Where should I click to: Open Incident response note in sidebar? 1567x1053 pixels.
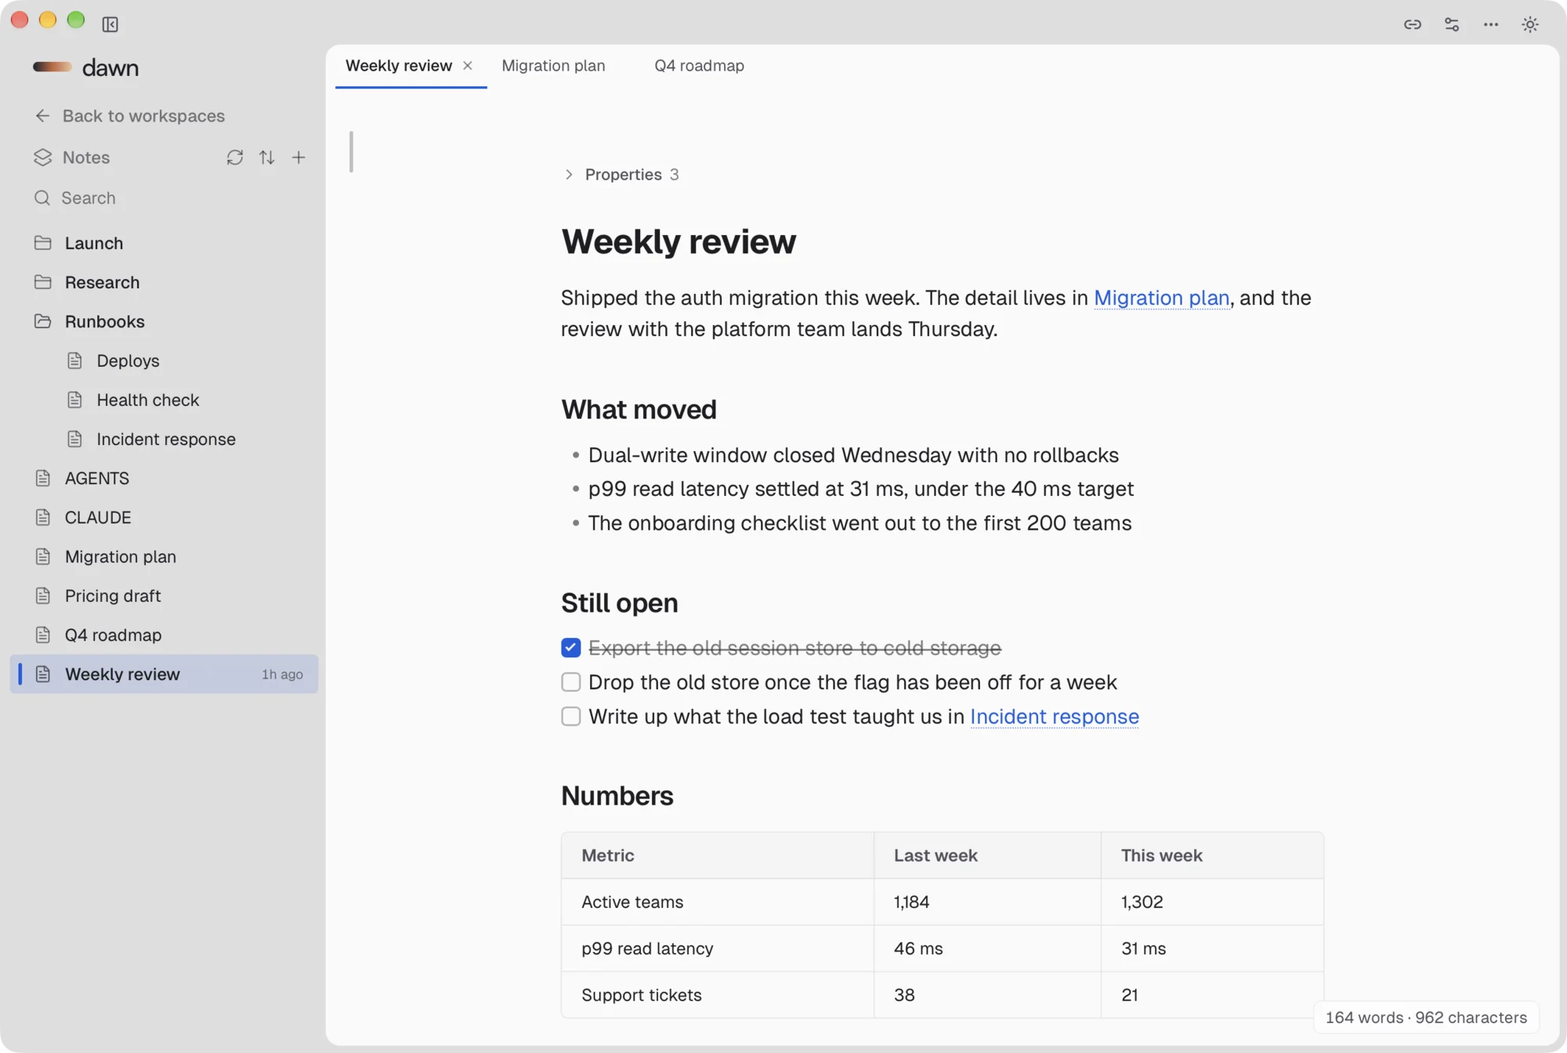[164, 439]
